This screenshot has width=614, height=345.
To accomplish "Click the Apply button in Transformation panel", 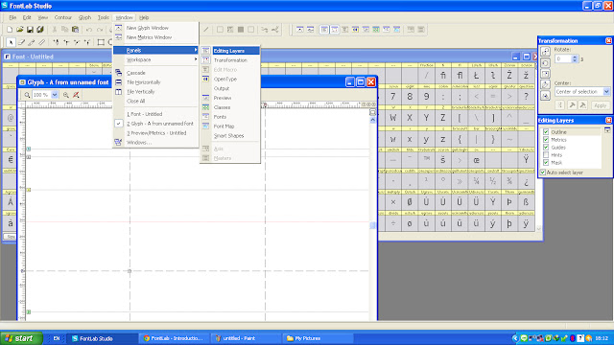I will (x=600, y=105).
